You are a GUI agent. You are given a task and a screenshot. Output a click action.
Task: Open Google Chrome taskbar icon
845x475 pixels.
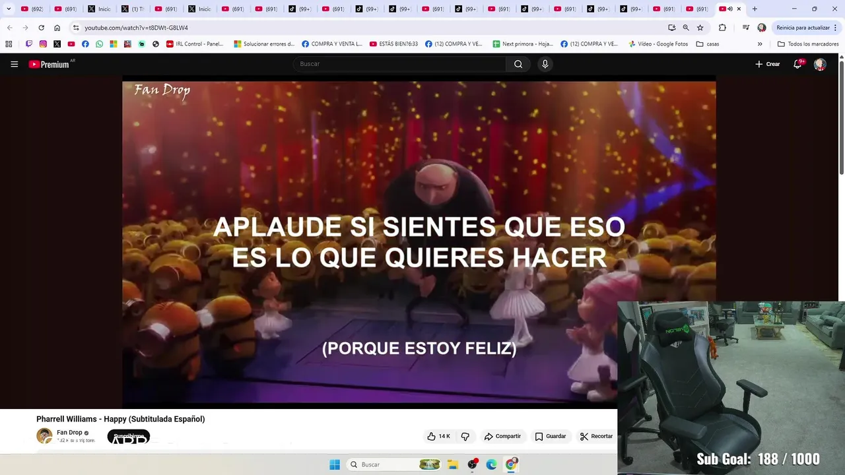(511, 464)
